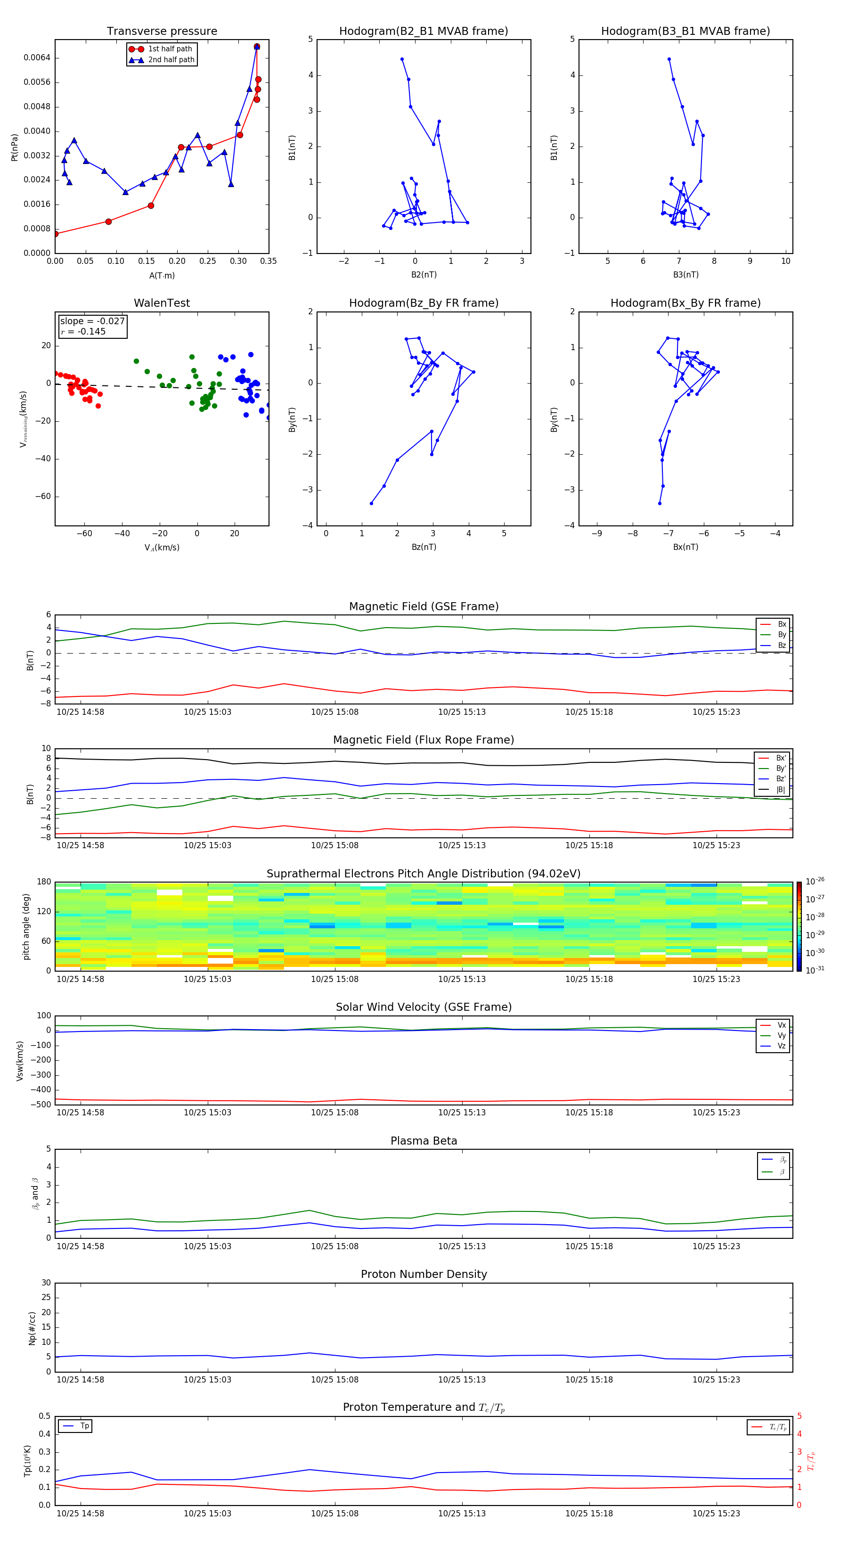Click the '10^-31' color bar label
Screen dimensions: 848x1555
pos(815,970)
